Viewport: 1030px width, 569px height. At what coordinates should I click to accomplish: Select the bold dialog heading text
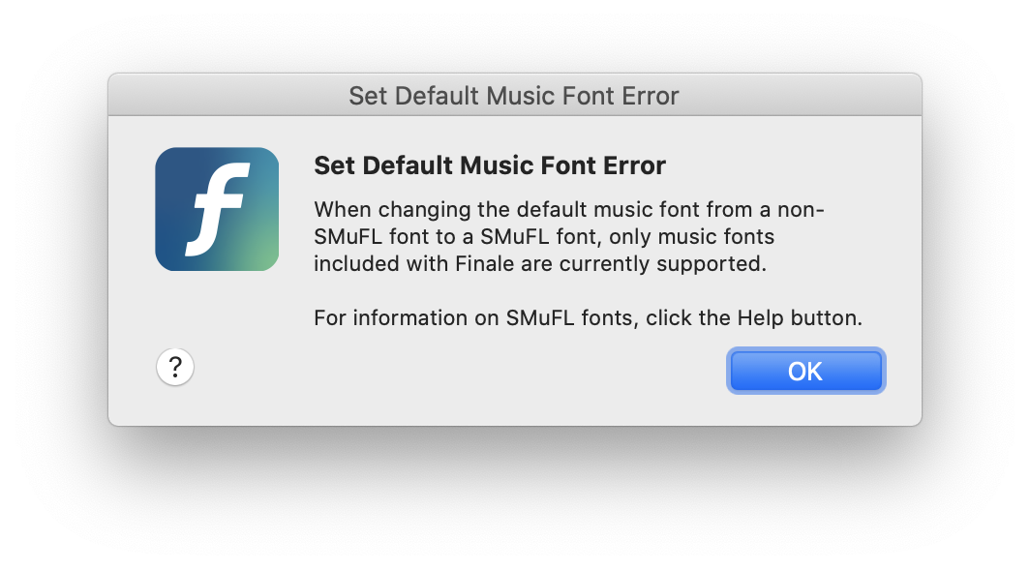(490, 165)
